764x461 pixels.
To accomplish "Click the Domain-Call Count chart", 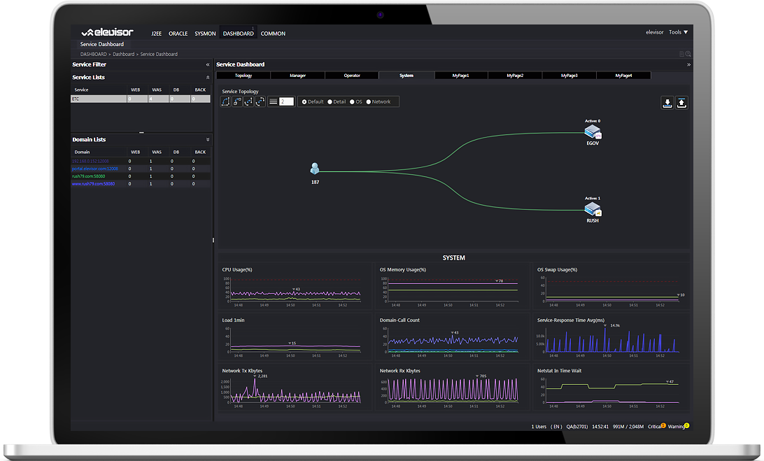I will [452, 338].
